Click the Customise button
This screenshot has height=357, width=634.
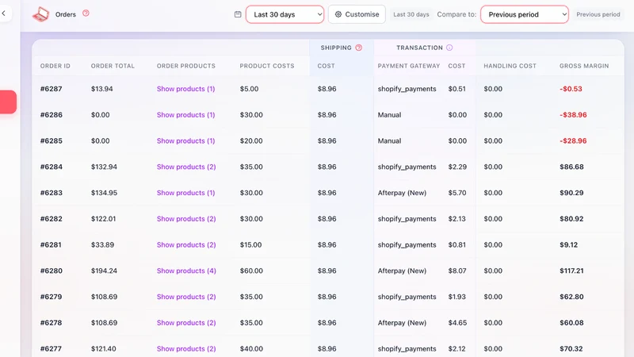[x=357, y=14]
